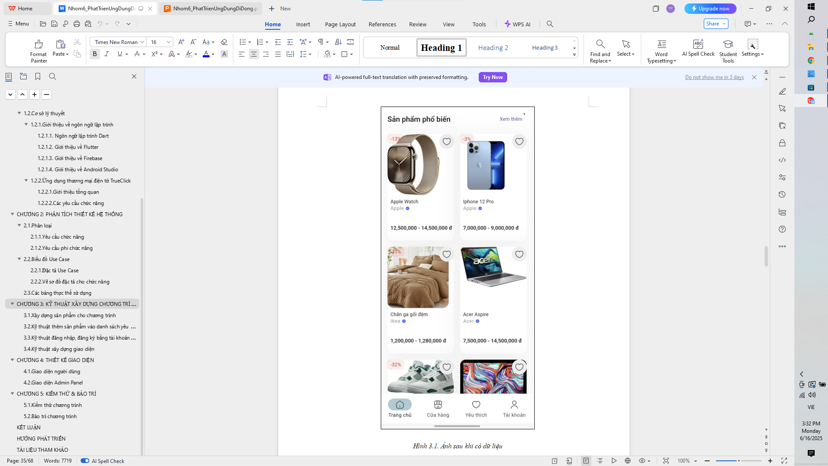The width and height of the screenshot is (828, 466).
Task: Toggle Italic formatting
Action: [x=107, y=54]
